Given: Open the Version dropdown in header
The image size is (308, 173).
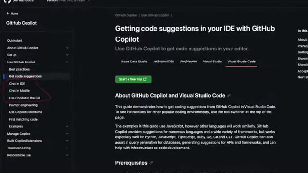Looking at the screenshot, I should coord(68,1).
